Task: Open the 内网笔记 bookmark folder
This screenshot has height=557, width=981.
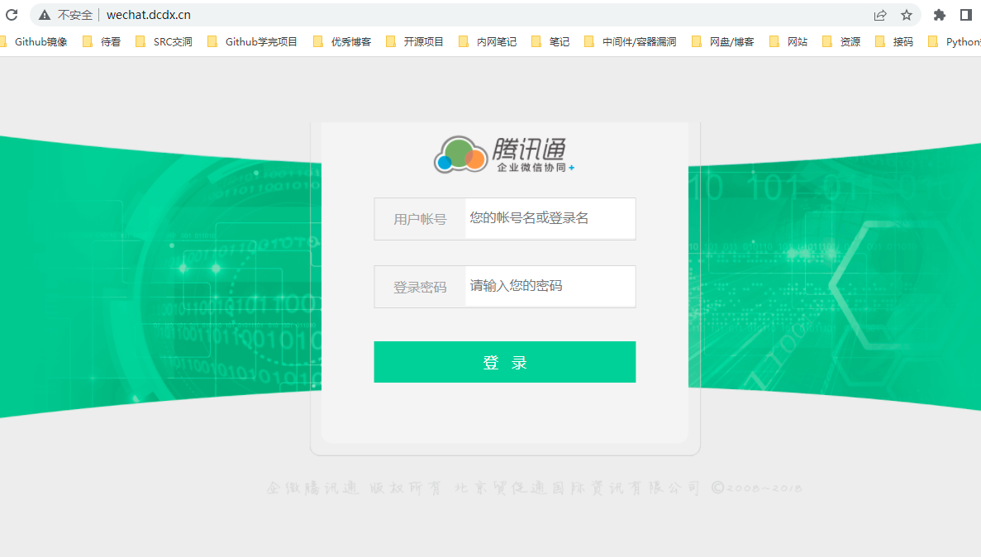Action: click(x=488, y=42)
